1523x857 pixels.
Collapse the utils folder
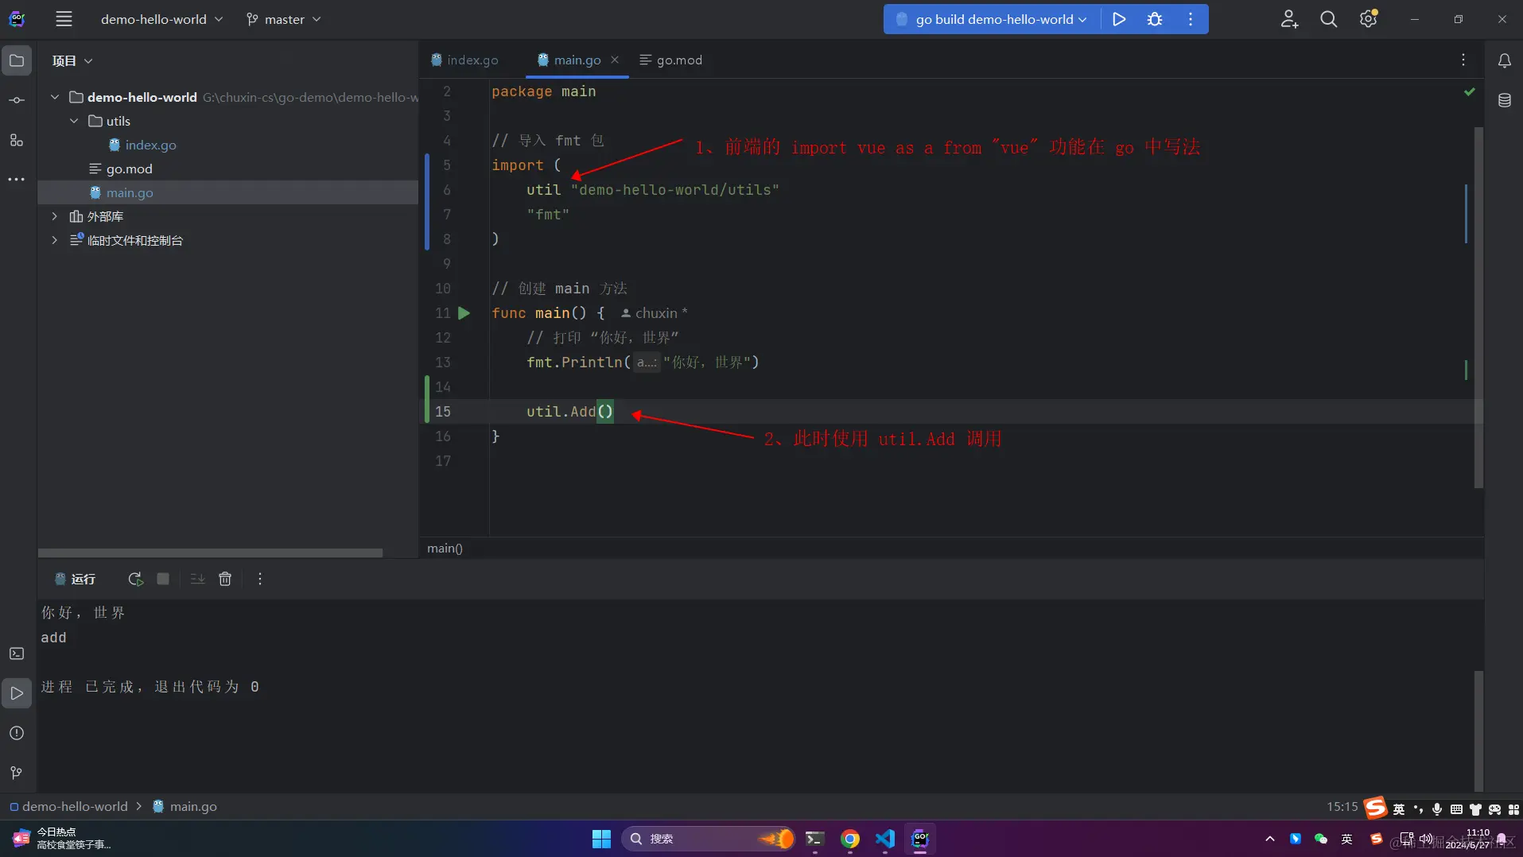[74, 121]
